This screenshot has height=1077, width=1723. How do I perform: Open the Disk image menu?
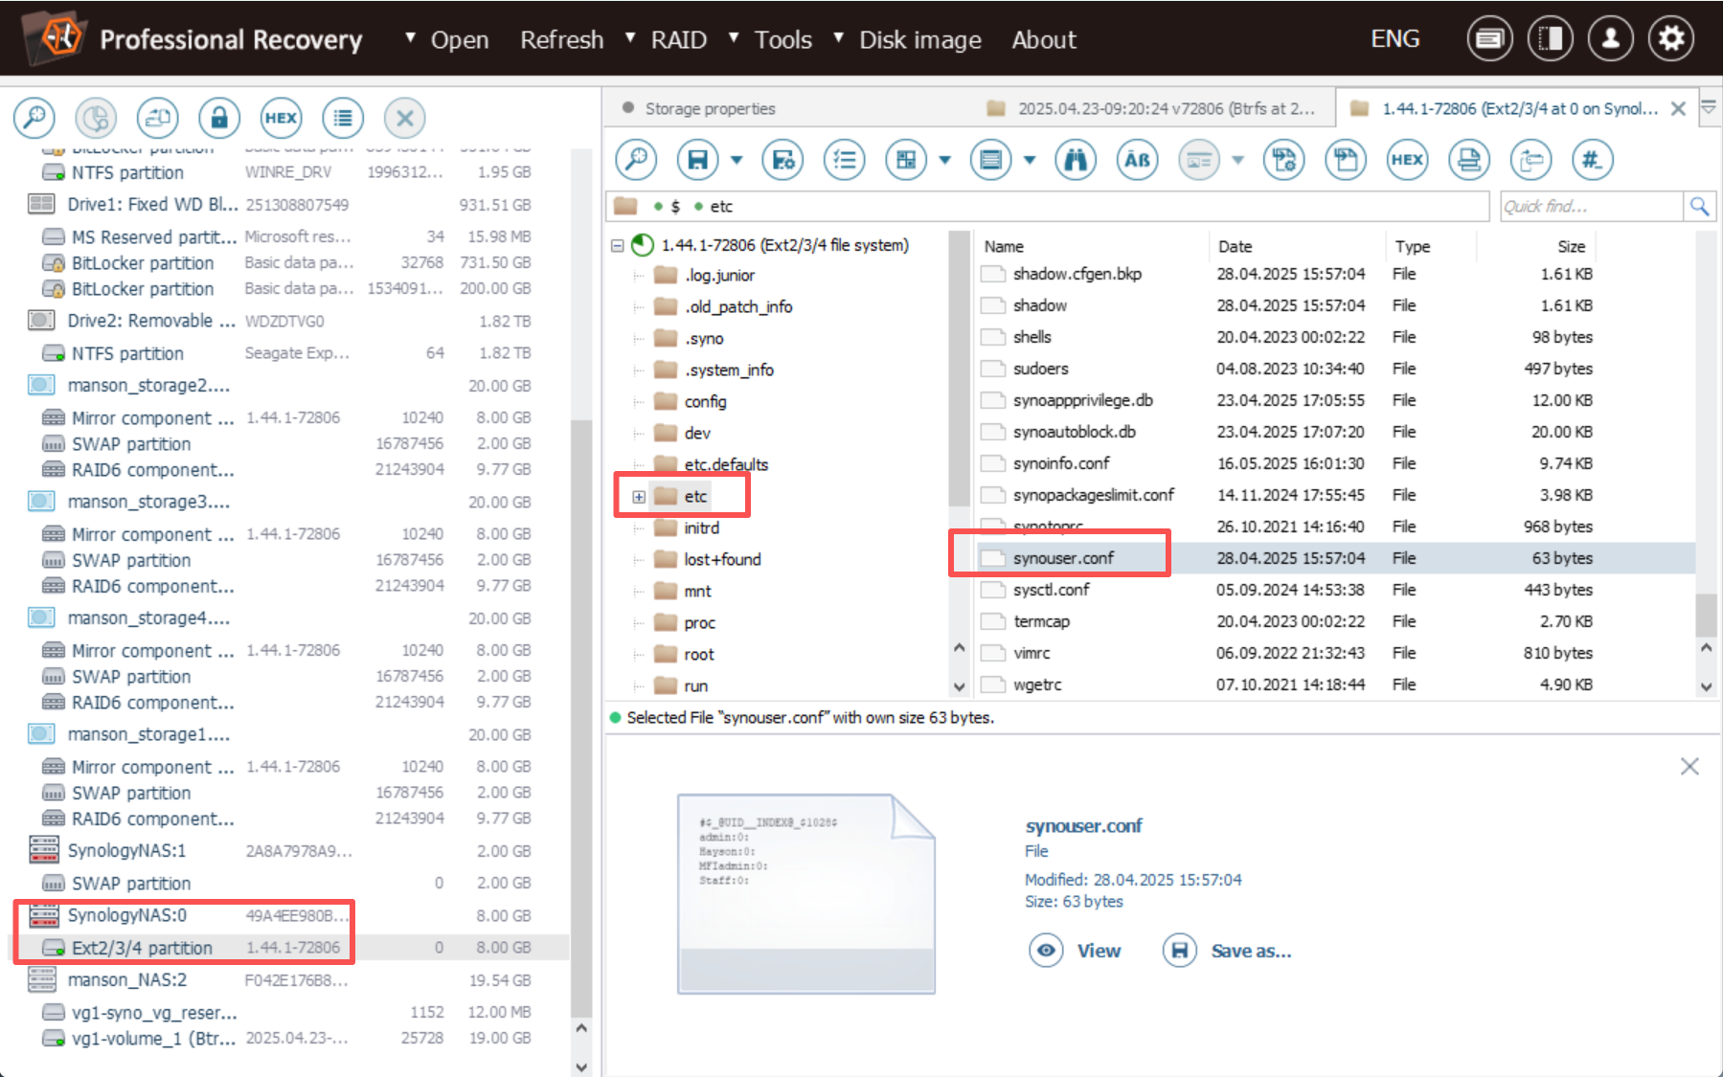point(919,39)
